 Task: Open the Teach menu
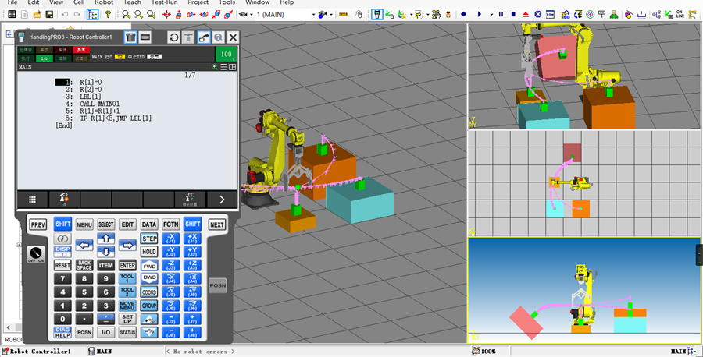(132, 2)
